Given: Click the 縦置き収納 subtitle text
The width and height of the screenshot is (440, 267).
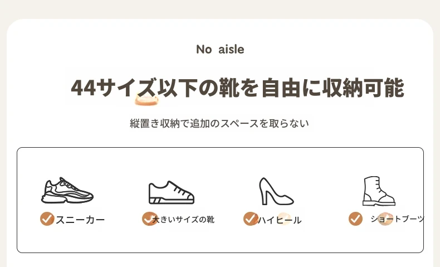Looking at the screenshot, I should 219,123.
